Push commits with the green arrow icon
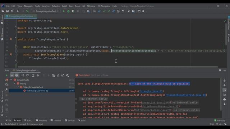Screen dimensions: 230x129 [109, 11]
